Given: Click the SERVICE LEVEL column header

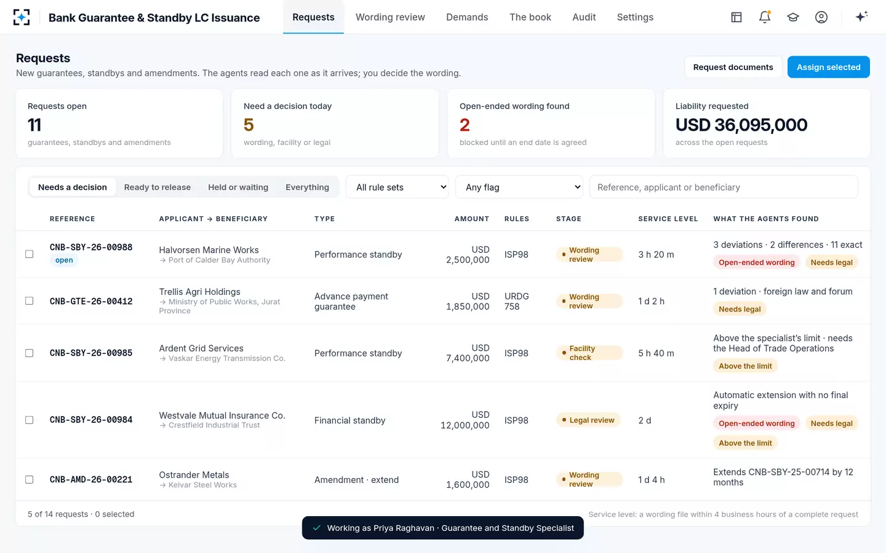Looking at the screenshot, I should pyautogui.click(x=668, y=219).
